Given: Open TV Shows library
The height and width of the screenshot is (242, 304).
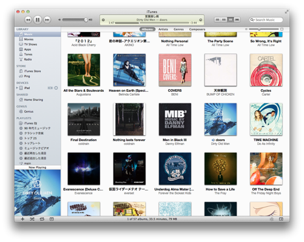Looking at the screenshot, I should (38, 44).
